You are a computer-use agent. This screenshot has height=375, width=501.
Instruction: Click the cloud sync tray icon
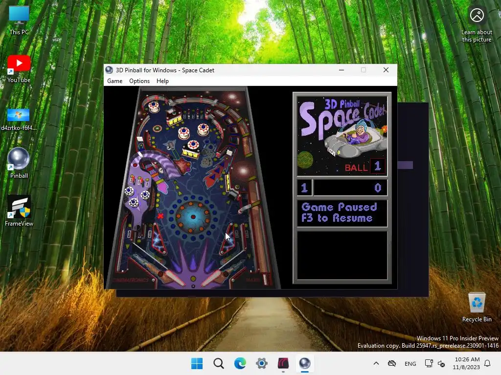coord(392,363)
